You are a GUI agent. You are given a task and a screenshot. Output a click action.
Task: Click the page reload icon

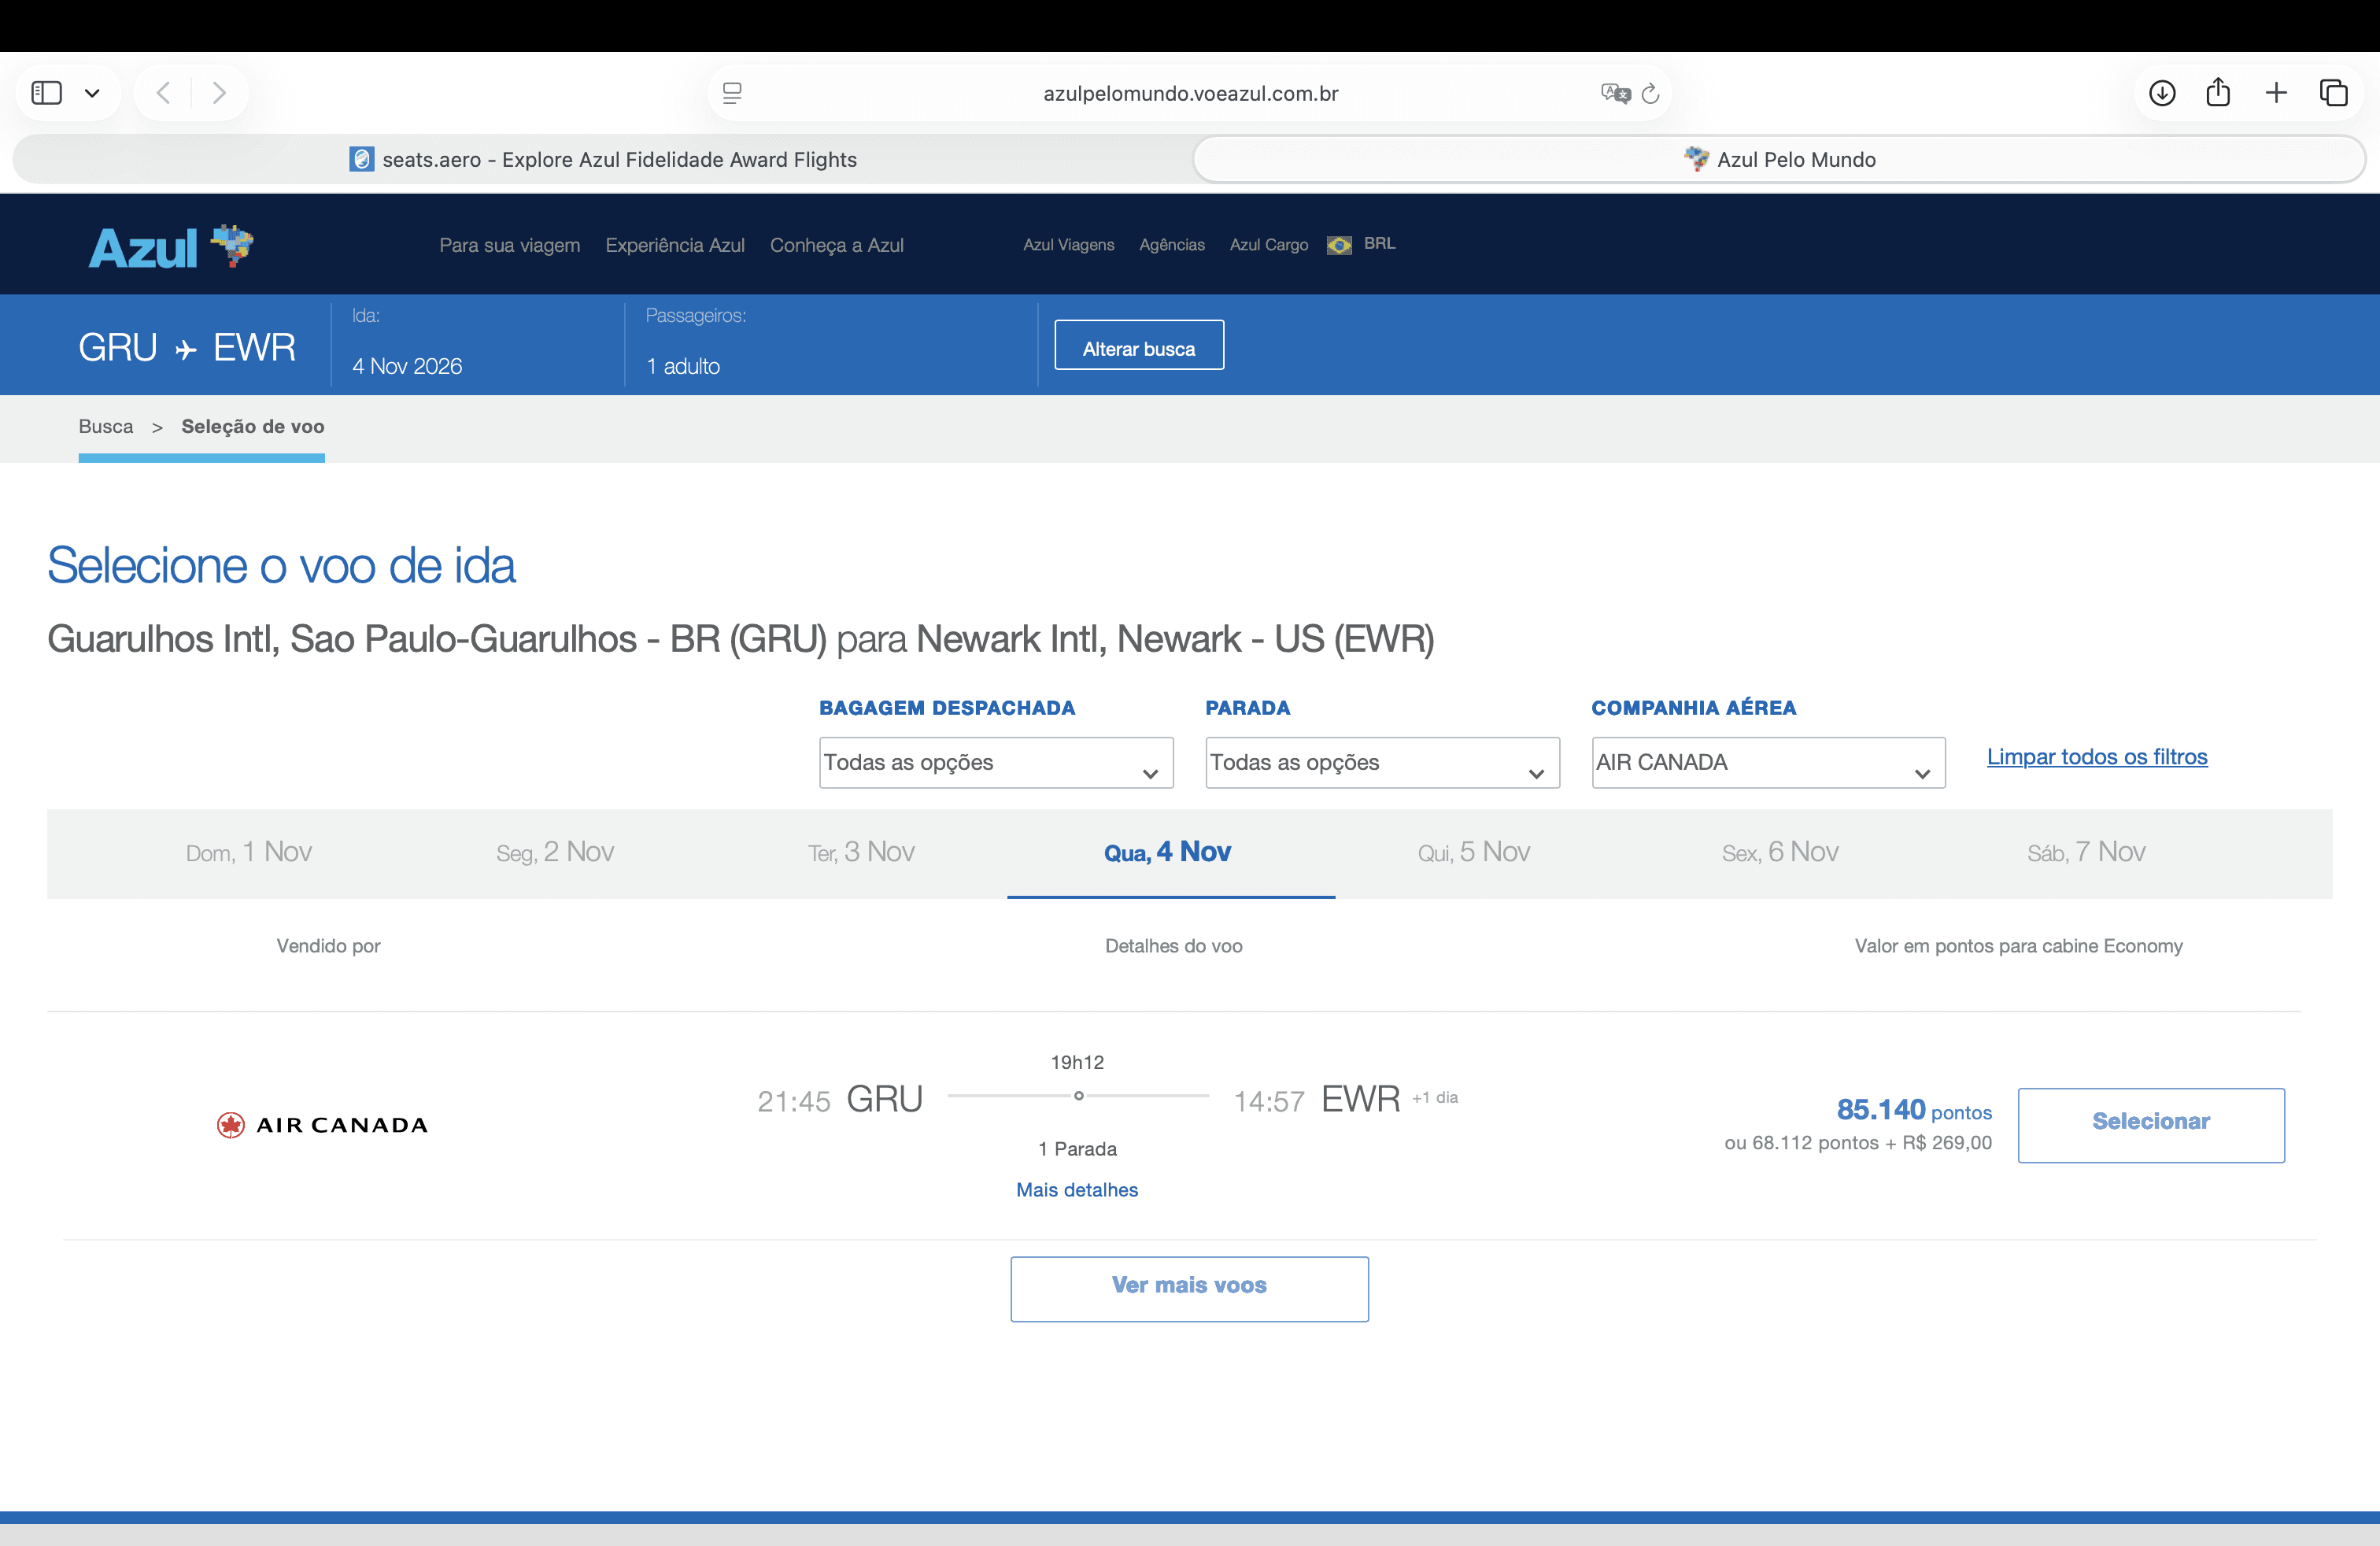1651,93
